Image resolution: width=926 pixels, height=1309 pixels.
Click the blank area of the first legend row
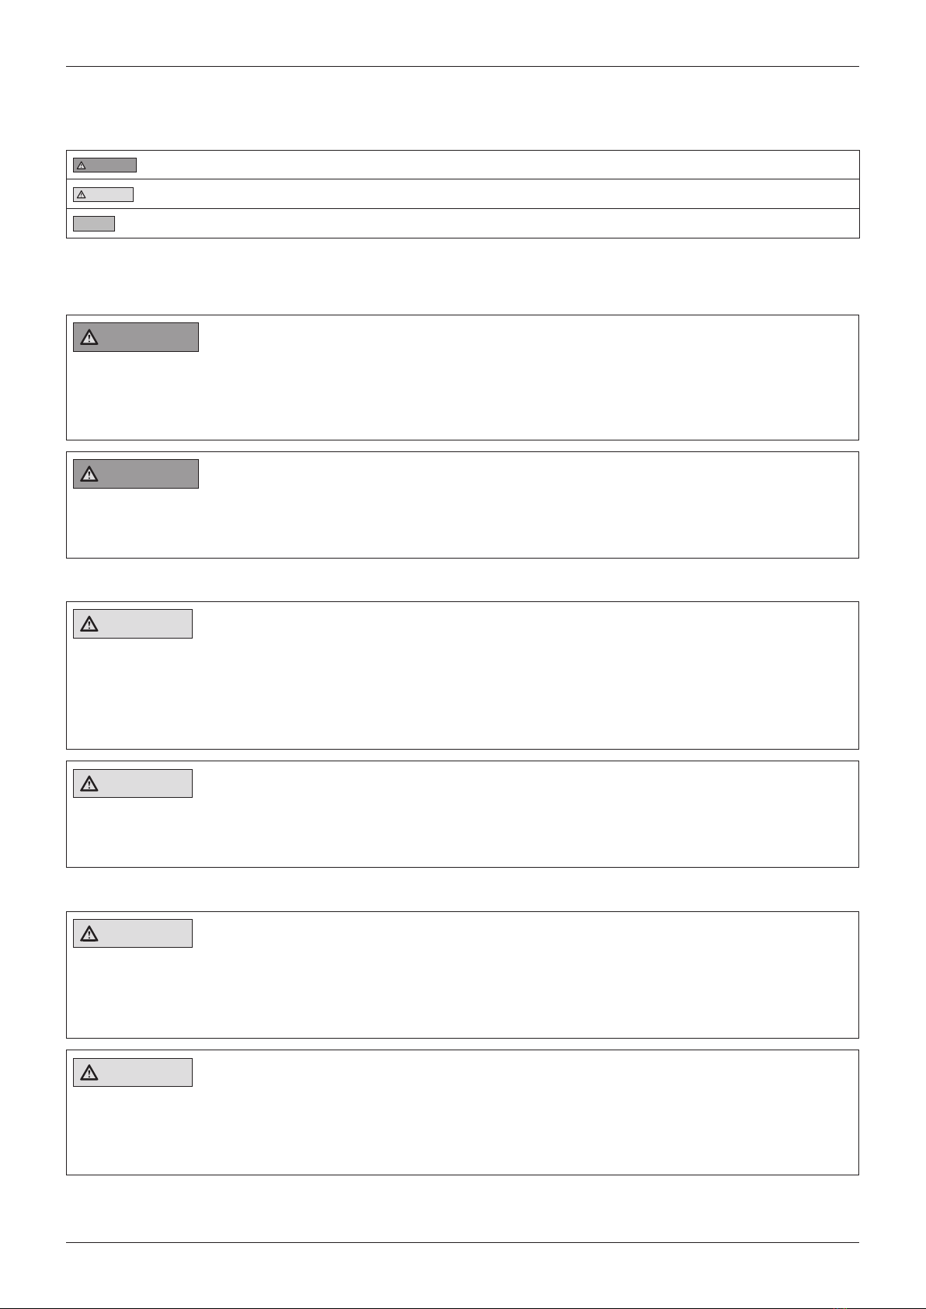tap(497, 165)
